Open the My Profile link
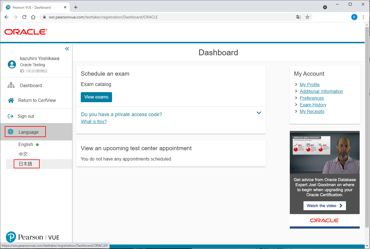The image size is (370, 249). click(x=310, y=85)
